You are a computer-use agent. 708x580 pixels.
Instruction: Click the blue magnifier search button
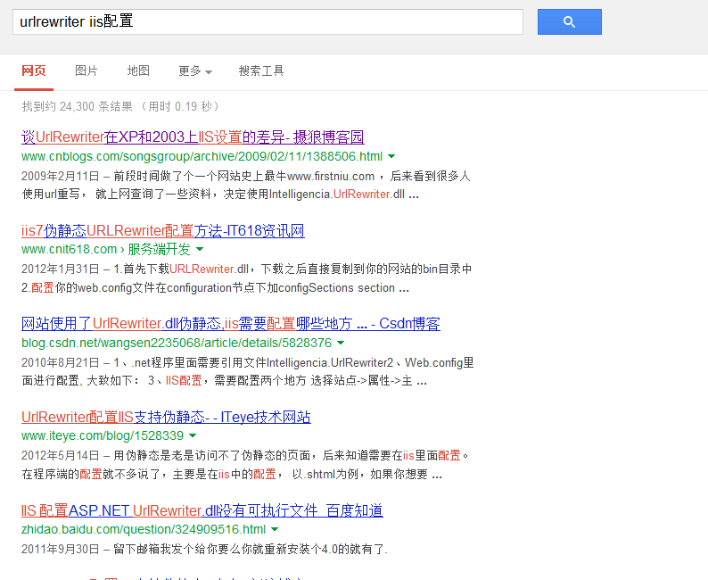(570, 21)
